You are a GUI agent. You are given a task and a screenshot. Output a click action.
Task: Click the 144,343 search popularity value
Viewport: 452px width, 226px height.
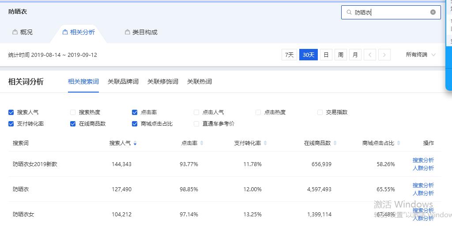pyautogui.click(x=121, y=164)
